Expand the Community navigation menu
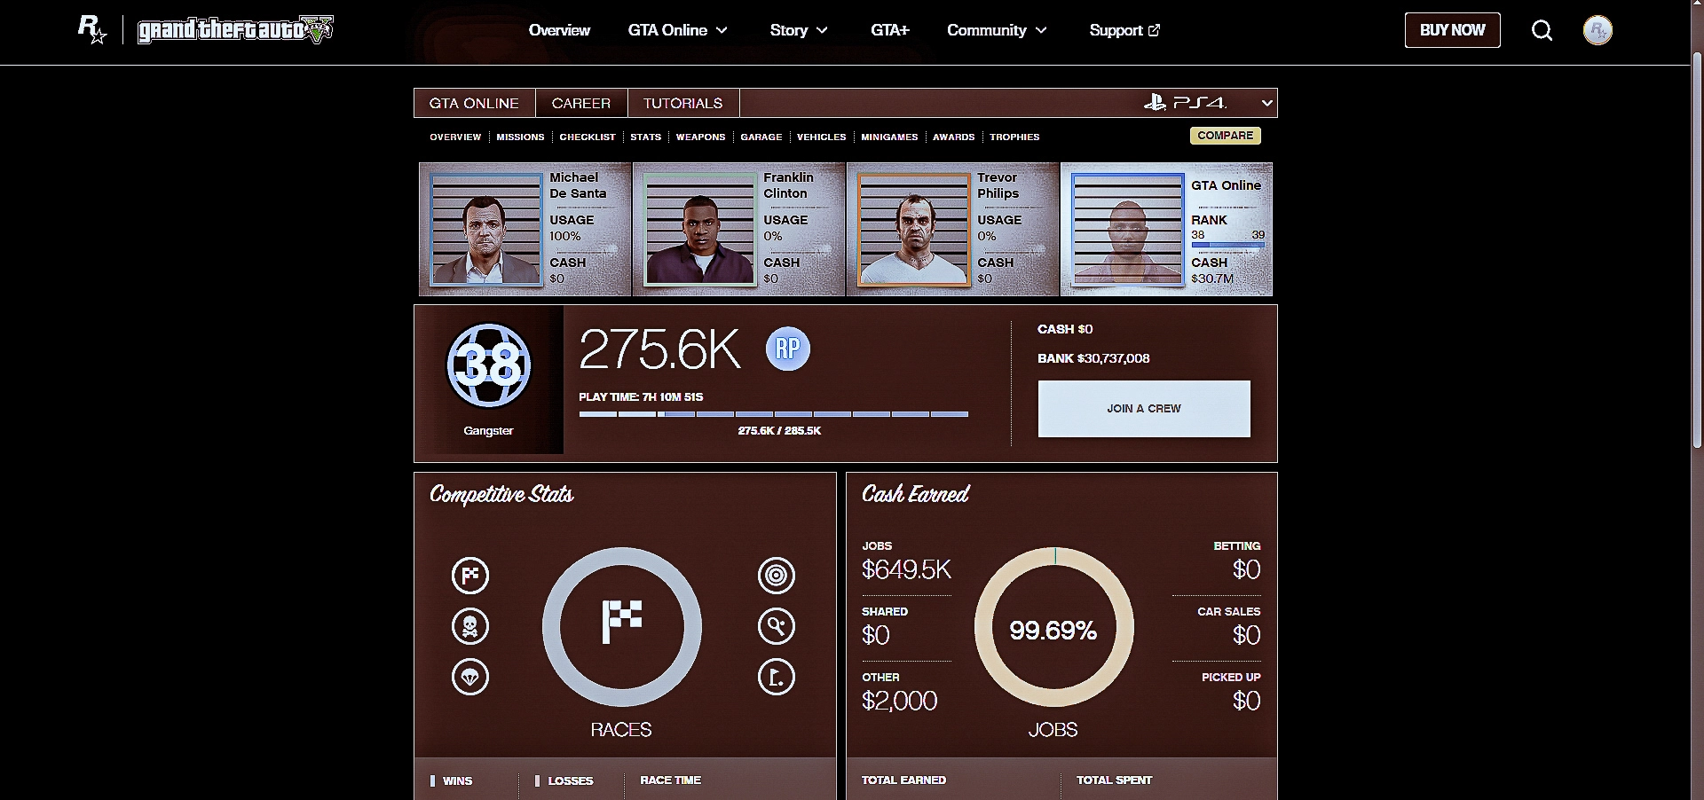This screenshot has height=800, width=1704. coord(998,30)
